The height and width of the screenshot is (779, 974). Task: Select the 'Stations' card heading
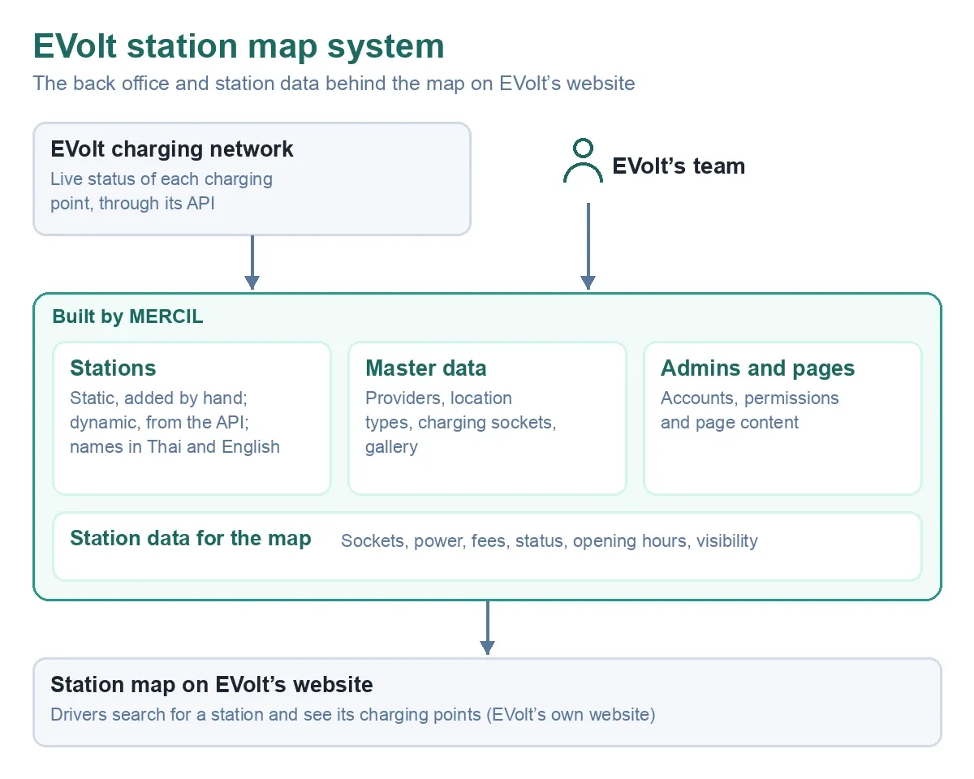point(113,368)
